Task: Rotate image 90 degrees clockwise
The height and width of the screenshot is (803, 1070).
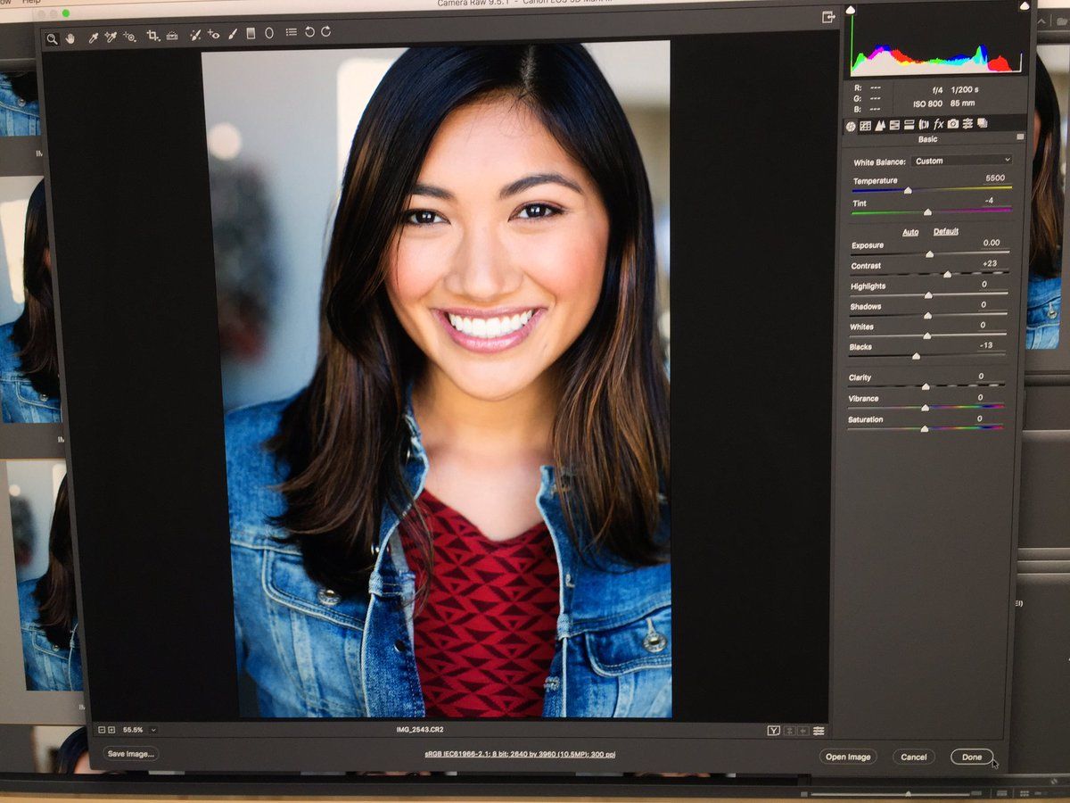Action: (x=326, y=31)
